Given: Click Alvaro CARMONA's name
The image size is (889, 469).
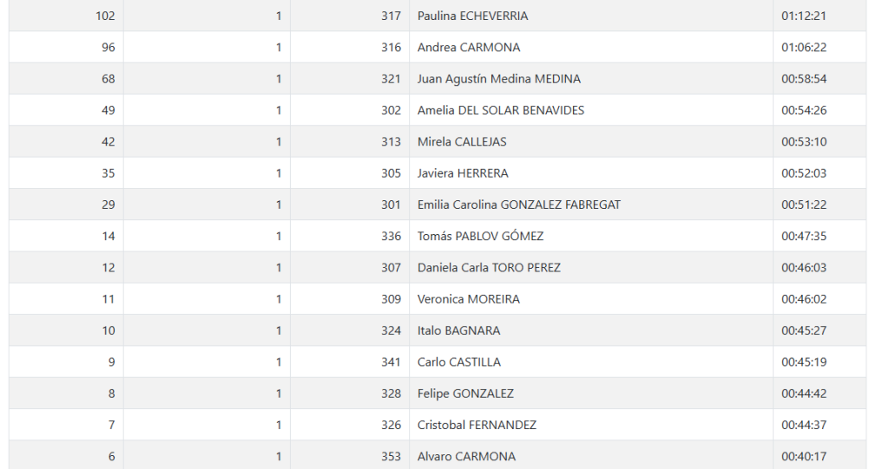Looking at the screenshot, I should [466, 457].
